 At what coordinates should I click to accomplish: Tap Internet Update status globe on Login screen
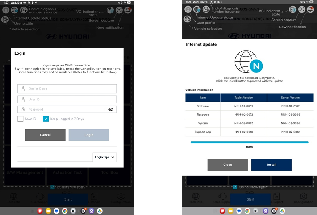(x=14, y=10)
